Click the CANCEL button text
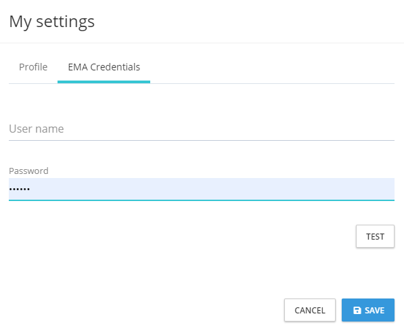Screen dimensions: 404x331 310,311
